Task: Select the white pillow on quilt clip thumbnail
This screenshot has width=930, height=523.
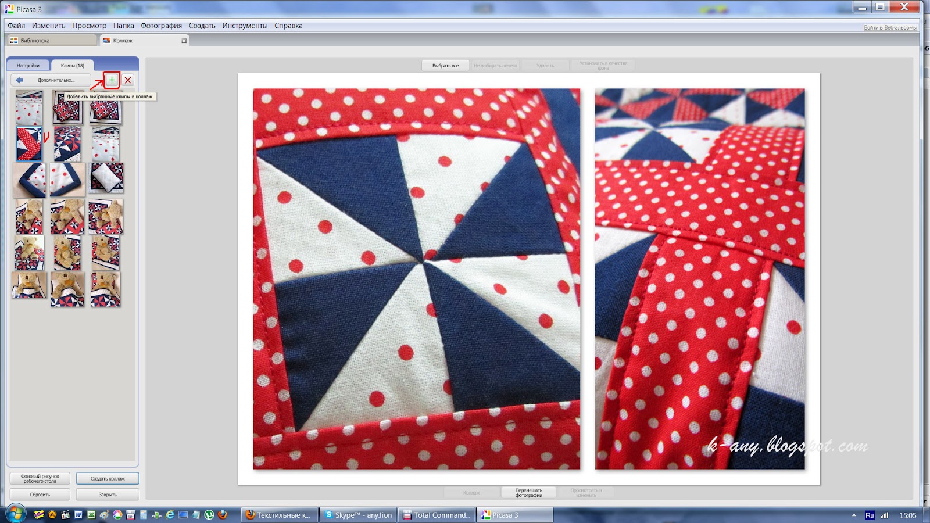Action: pyautogui.click(x=107, y=178)
